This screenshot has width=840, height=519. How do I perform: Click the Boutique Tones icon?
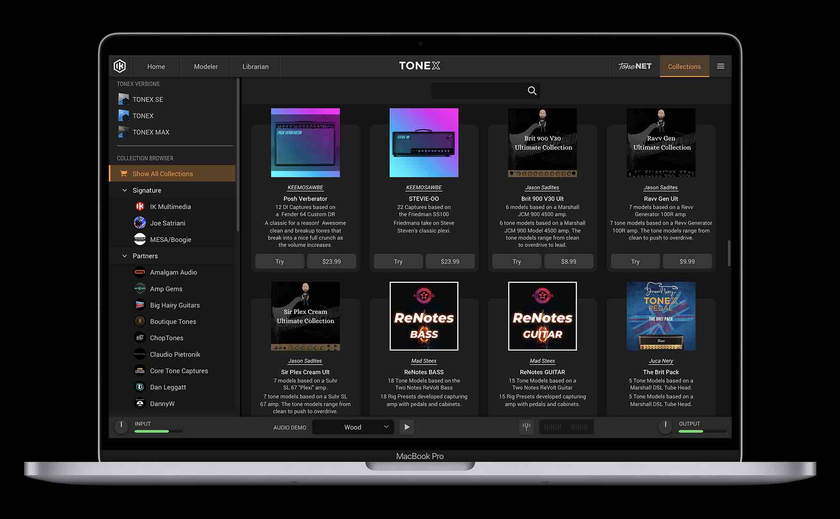coord(140,321)
